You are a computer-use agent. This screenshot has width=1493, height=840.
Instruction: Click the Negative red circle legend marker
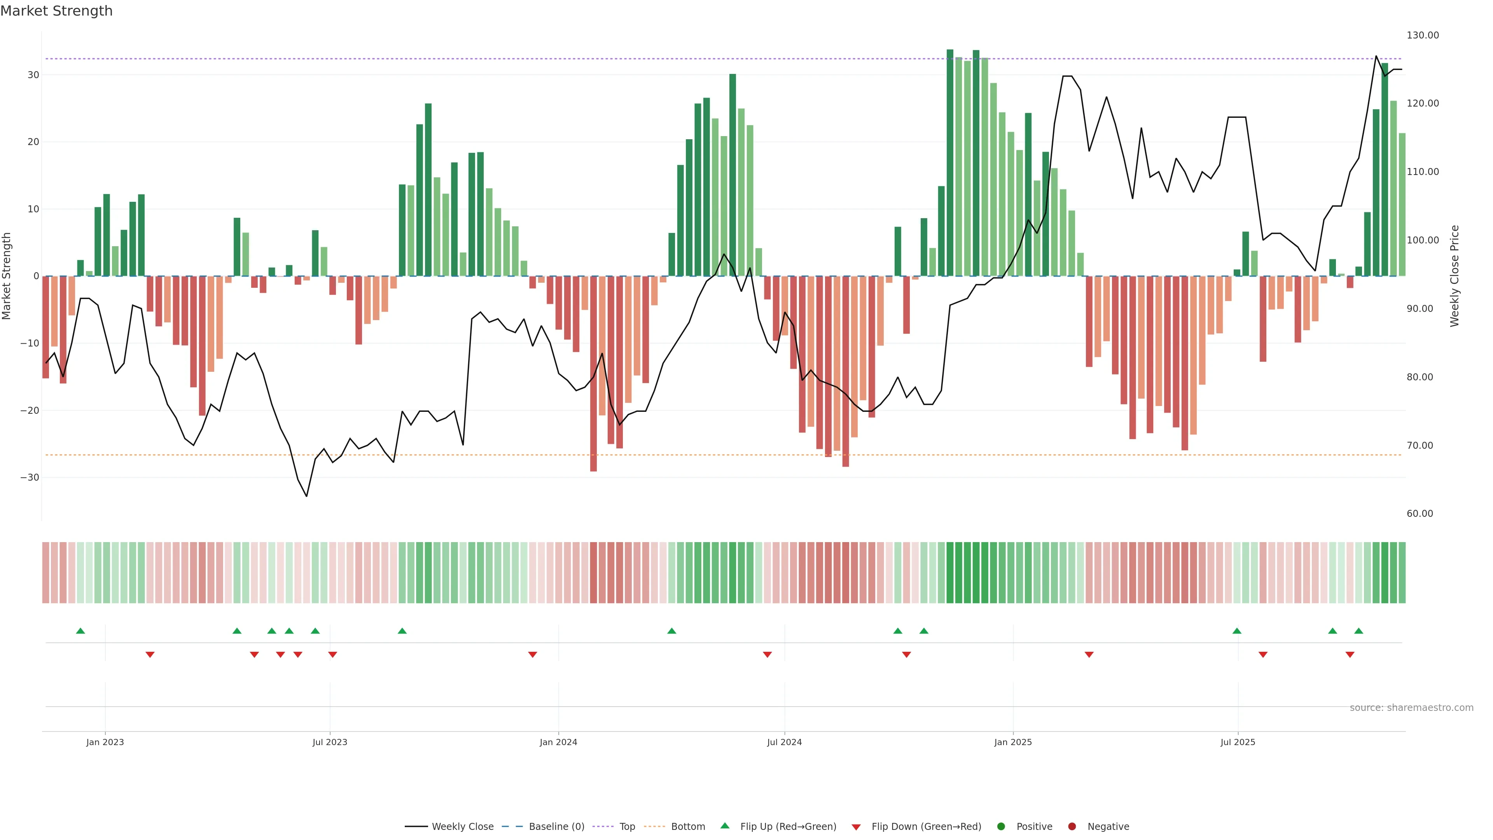point(1072,827)
